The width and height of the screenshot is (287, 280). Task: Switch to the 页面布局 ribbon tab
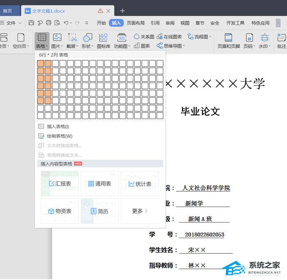tap(135, 23)
